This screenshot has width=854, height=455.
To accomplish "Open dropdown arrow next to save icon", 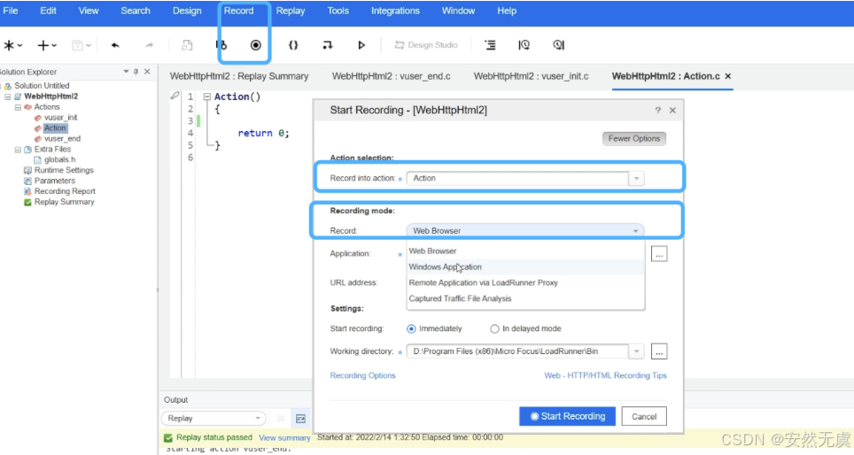I will tap(89, 46).
